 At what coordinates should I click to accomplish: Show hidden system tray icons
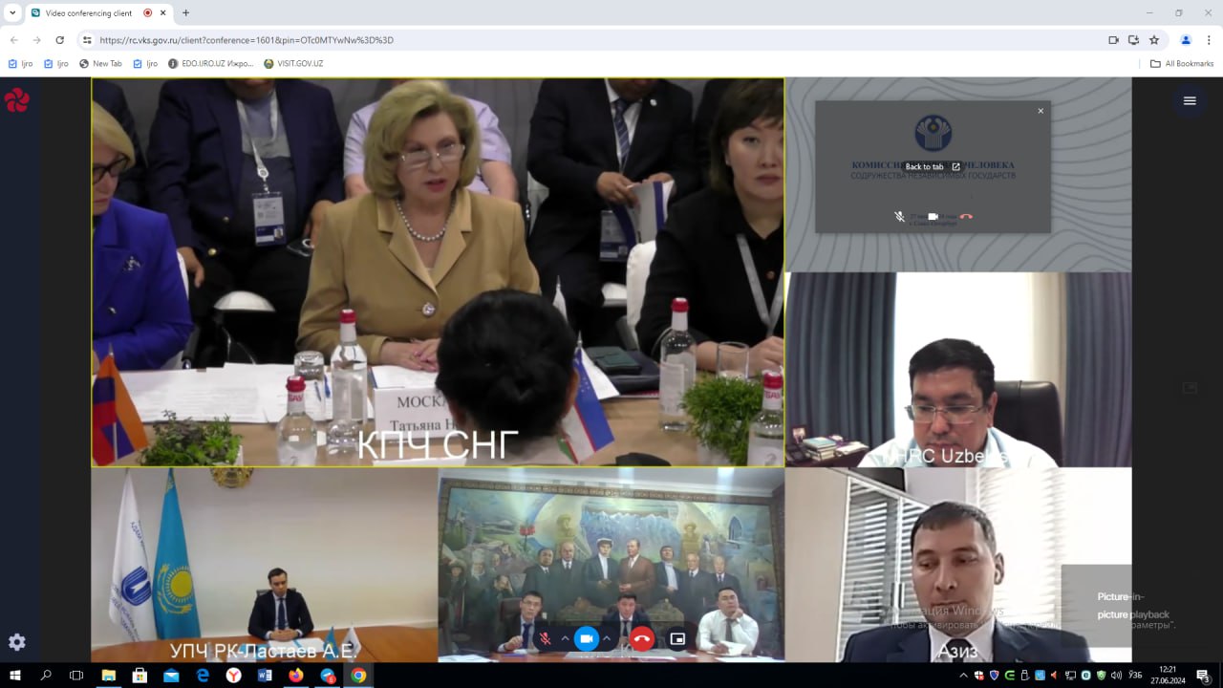[963, 676]
